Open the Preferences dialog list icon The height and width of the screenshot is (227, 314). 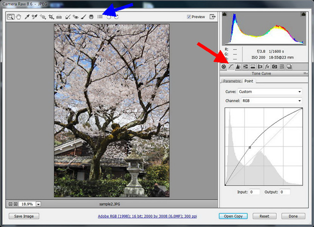pos(100,17)
